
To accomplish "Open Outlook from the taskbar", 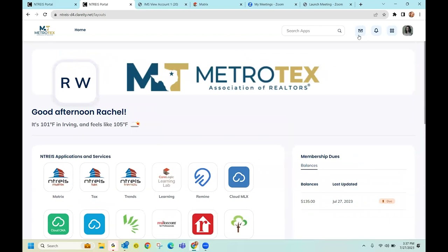I will pos(125,246).
